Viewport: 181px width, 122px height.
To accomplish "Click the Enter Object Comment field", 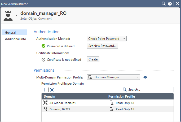I will (36, 19).
